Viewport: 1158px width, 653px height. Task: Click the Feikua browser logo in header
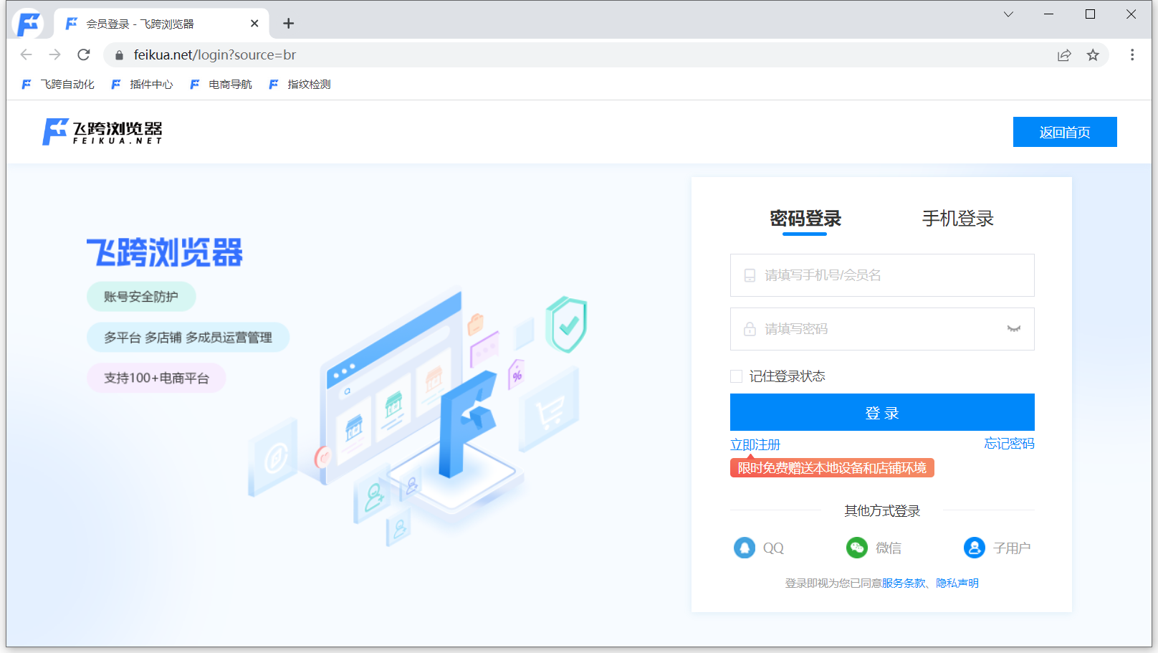[x=102, y=132]
